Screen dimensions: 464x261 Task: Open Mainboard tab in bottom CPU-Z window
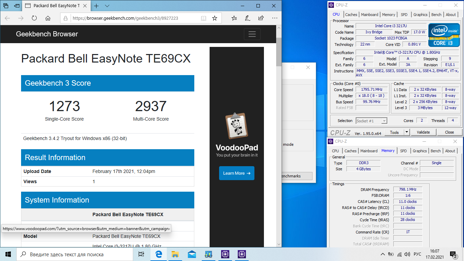click(369, 151)
